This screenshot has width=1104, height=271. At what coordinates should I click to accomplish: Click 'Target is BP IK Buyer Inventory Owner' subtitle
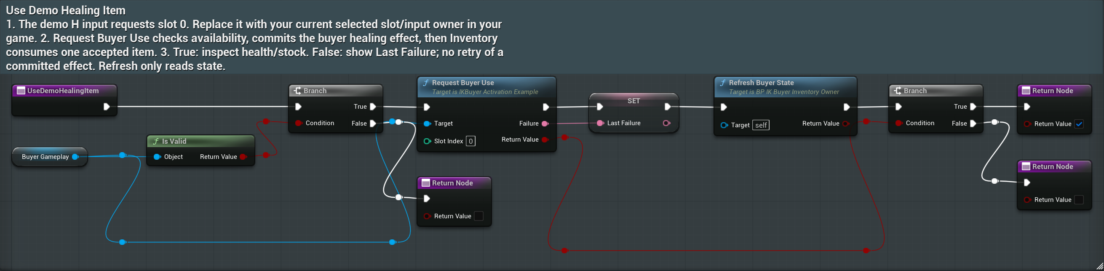784,92
